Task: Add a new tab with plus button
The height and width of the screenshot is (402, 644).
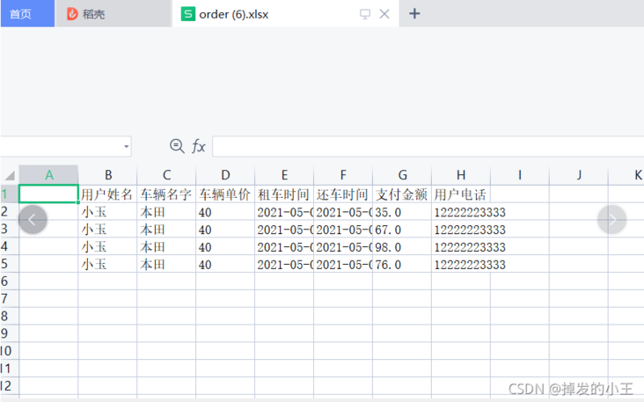Action: point(414,13)
